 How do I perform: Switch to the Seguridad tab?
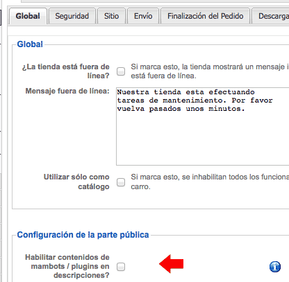72,16
